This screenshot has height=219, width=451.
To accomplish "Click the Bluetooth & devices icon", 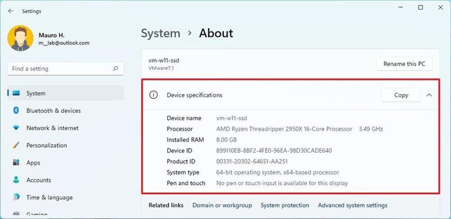I will click(16, 111).
